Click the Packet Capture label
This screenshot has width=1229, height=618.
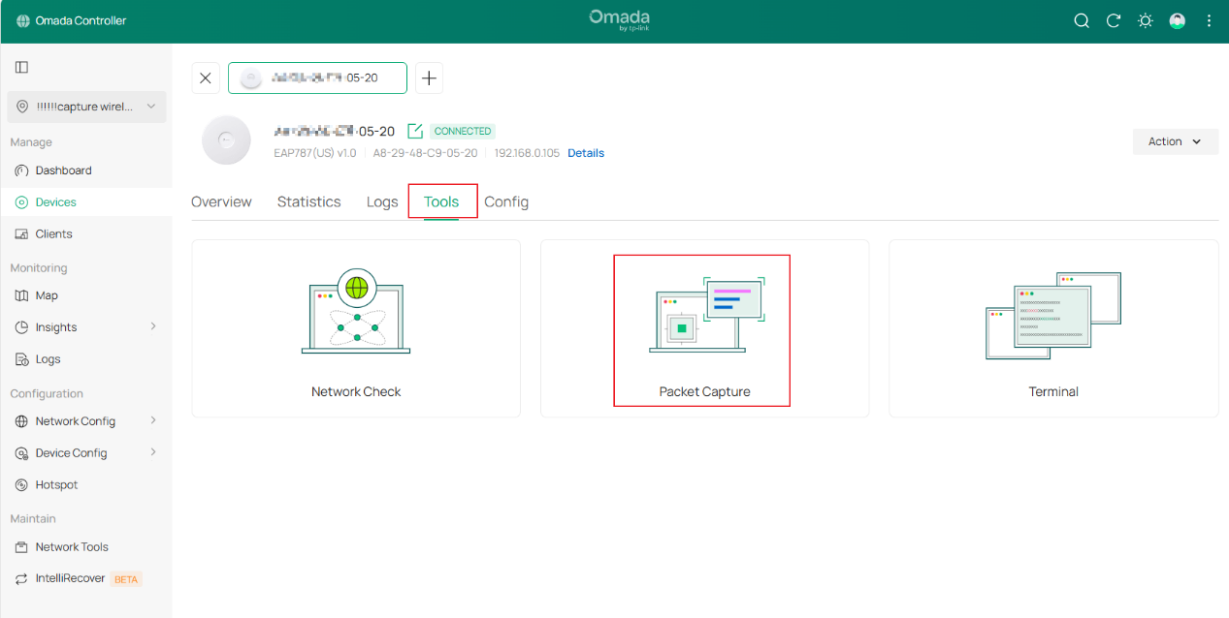(705, 392)
